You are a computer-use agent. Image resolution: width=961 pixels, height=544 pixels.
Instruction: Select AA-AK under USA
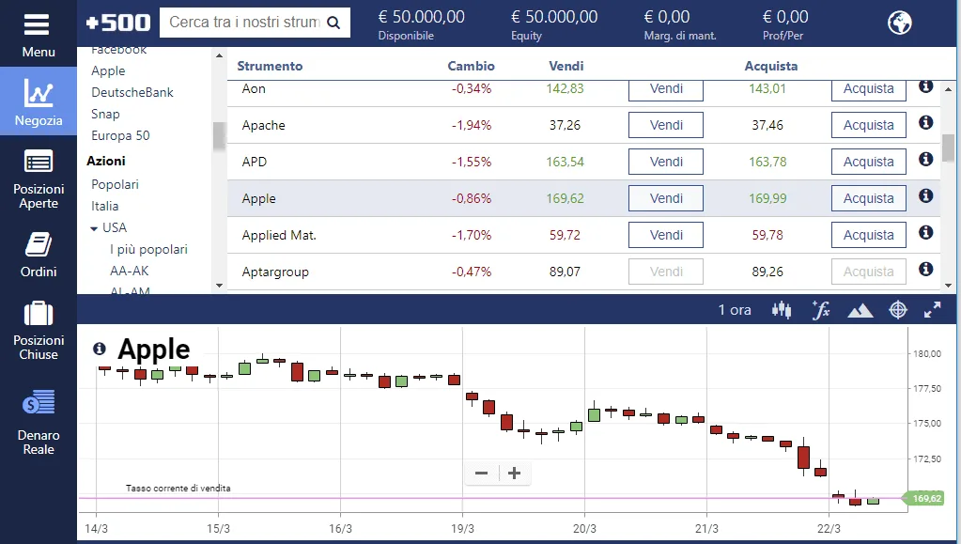(130, 272)
